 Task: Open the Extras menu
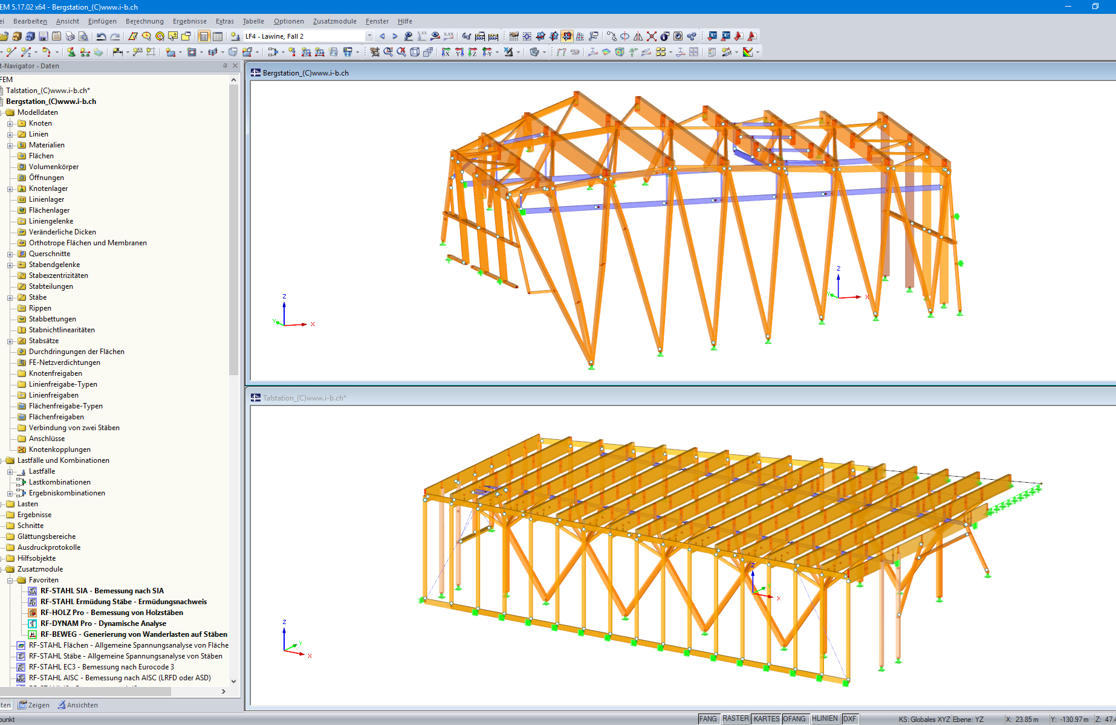pos(224,21)
